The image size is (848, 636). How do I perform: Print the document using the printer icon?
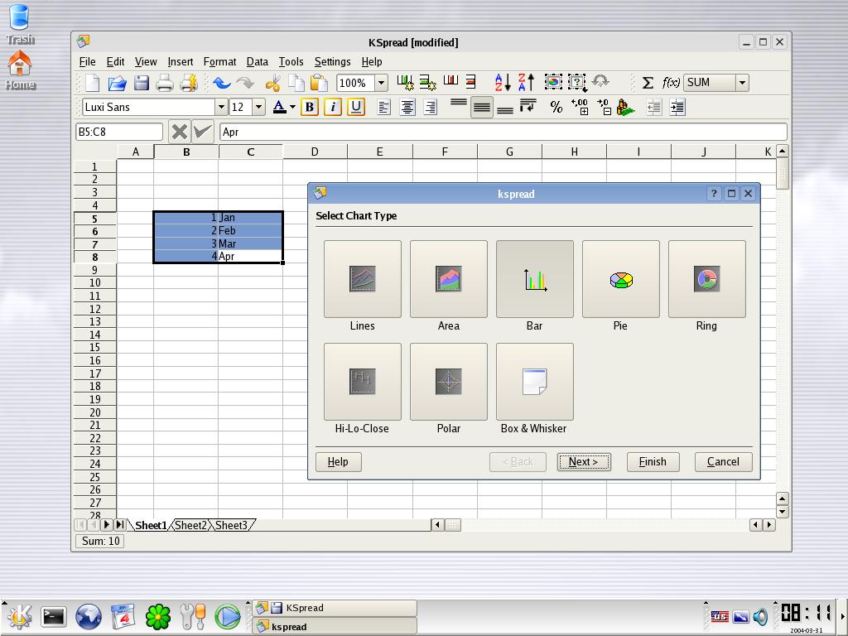tap(165, 83)
